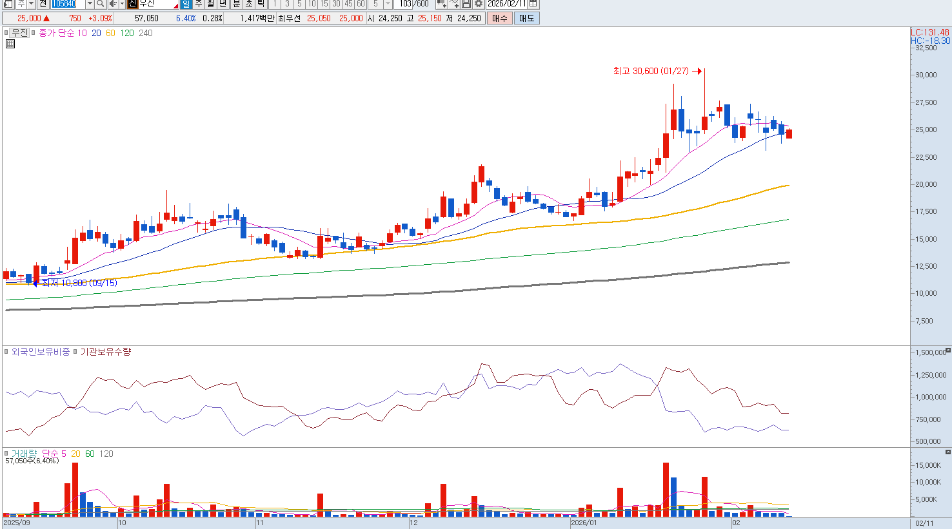
Task: Click the add line indicator icon
Action: pos(454,4)
